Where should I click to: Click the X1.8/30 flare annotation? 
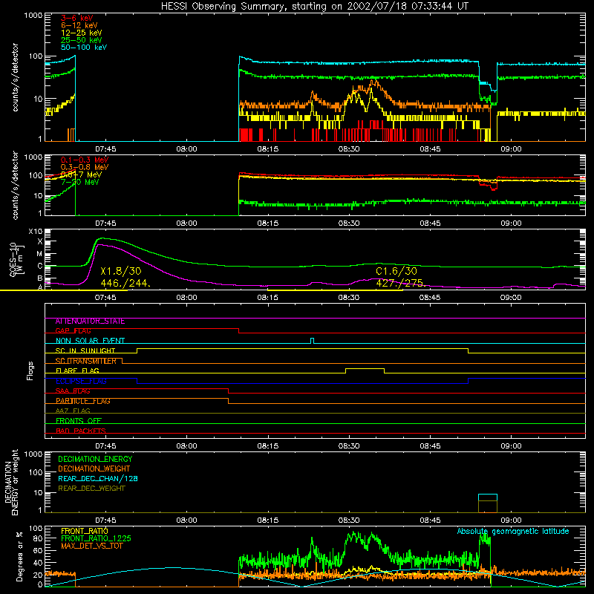tap(121, 271)
